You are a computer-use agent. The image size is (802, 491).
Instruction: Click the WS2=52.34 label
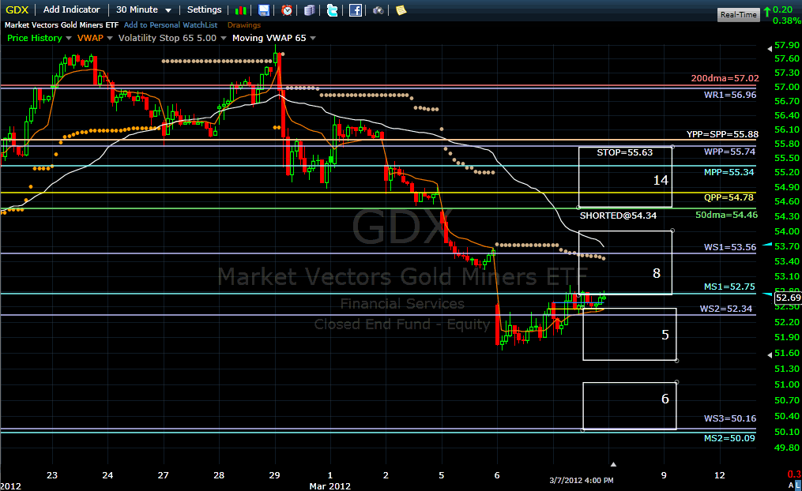point(726,309)
